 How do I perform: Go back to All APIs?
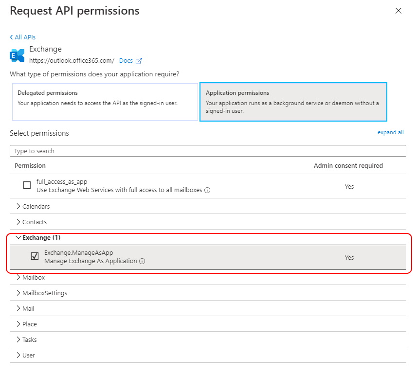coord(22,37)
